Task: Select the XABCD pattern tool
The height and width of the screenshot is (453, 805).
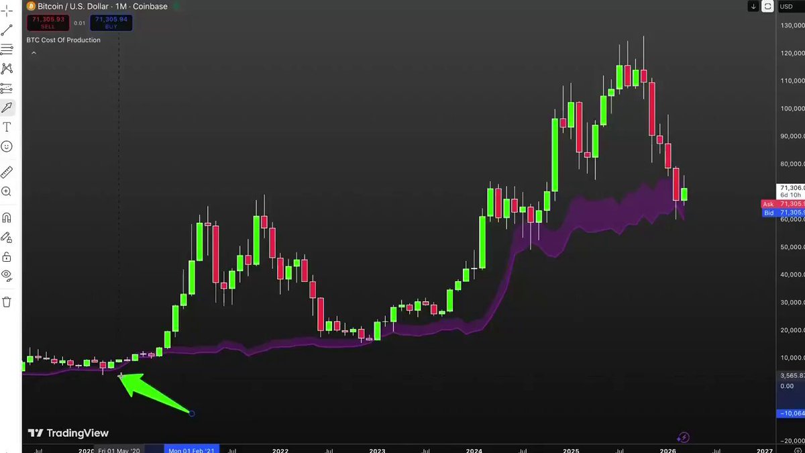Action: (7, 68)
